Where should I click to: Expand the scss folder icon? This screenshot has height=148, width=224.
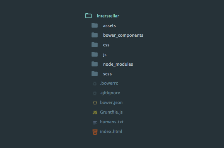pyautogui.click(x=95, y=74)
